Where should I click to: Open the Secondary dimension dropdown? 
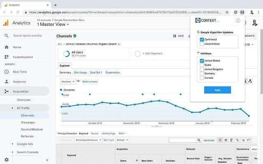click(x=88, y=140)
